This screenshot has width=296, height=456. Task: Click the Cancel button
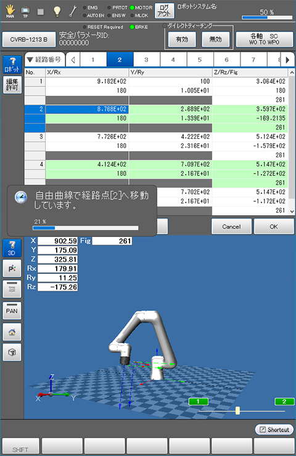coord(231,226)
